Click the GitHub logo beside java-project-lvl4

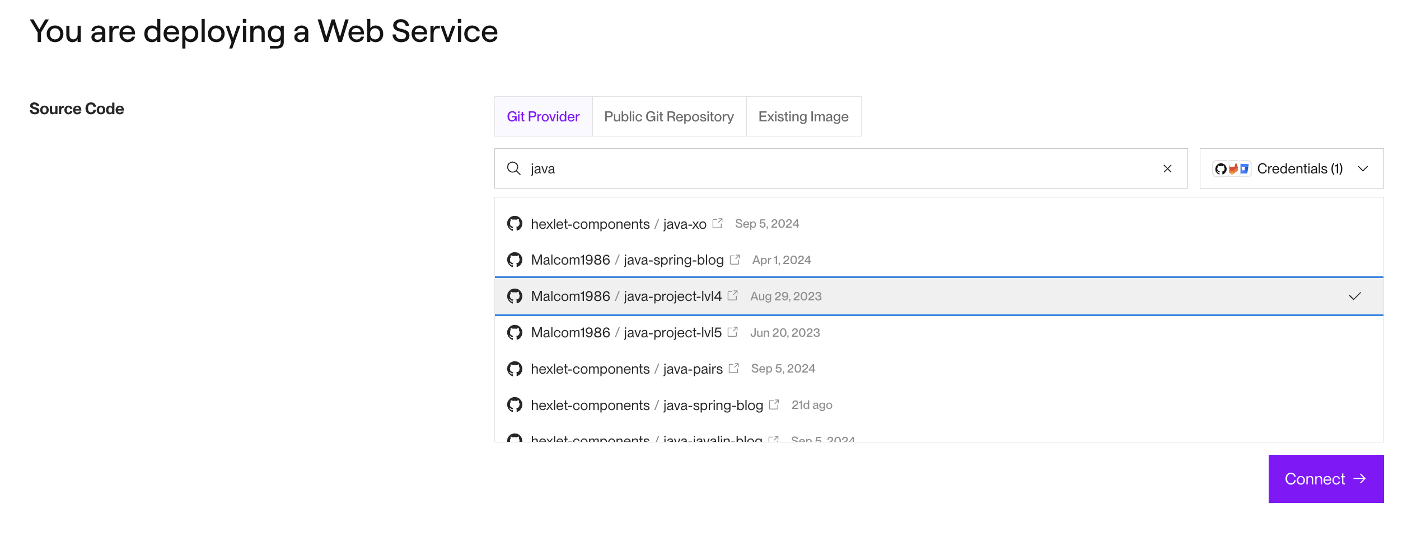(x=515, y=296)
